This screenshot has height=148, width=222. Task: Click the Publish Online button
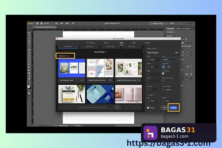(157, 23)
